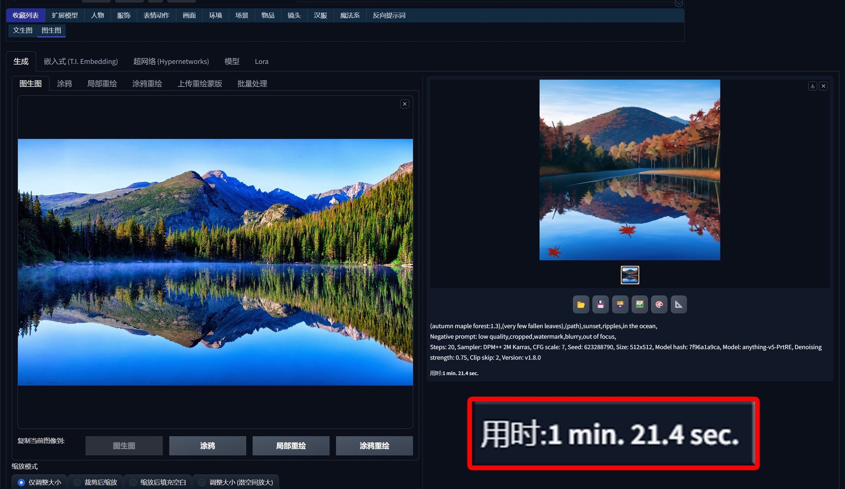Switch to the 局部重绘 inpaint tab
The height and width of the screenshot is (489, 845).
(x=102, y=84)
